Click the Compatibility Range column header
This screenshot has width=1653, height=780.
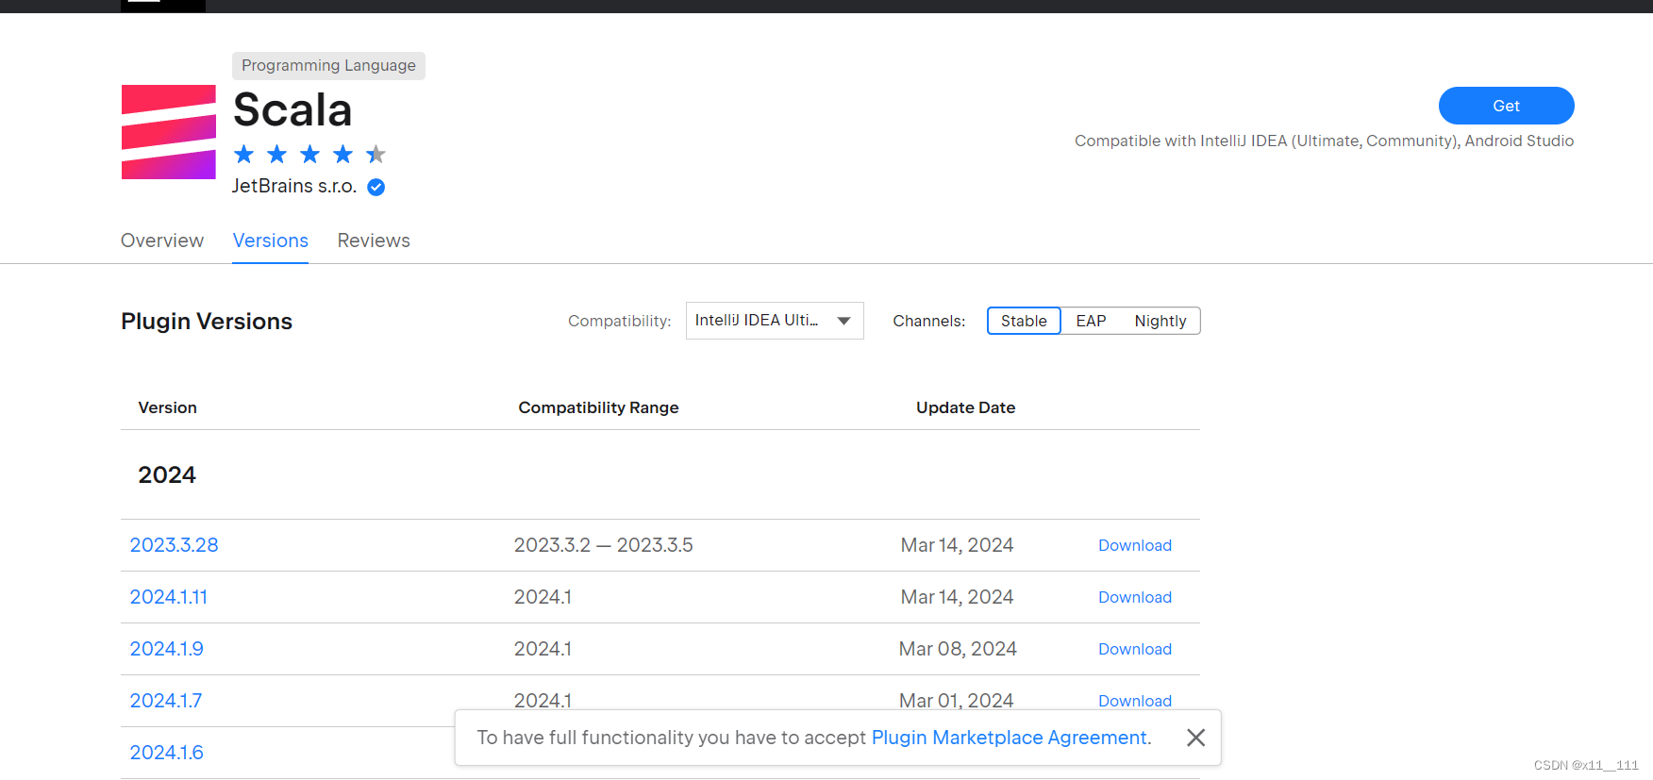[598, 407]
